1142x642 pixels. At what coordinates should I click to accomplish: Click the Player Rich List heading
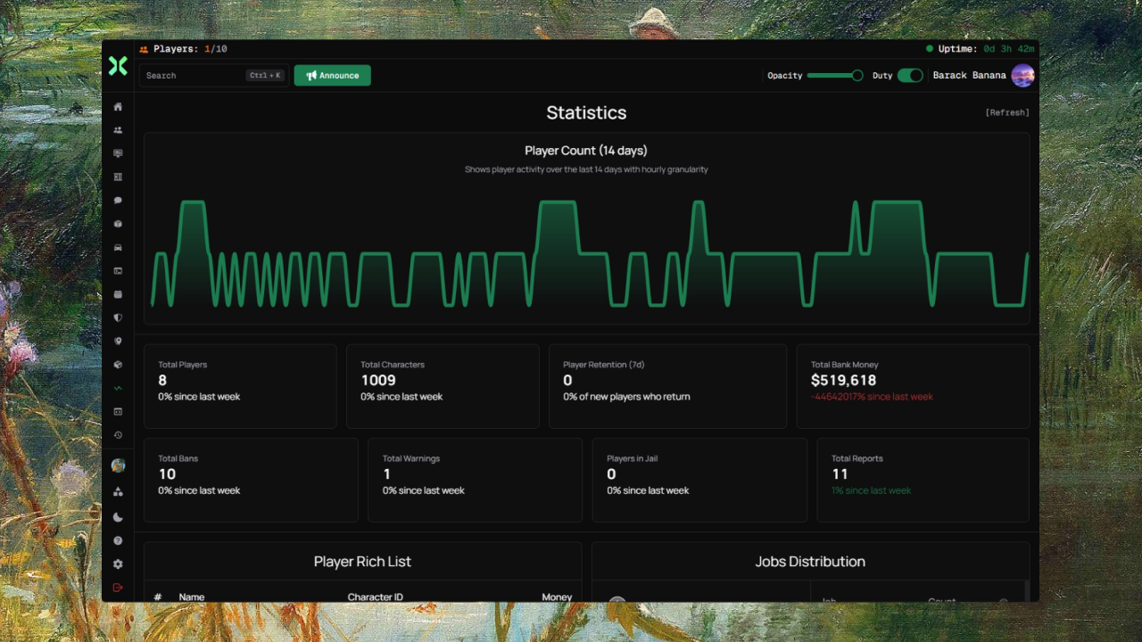(362, 562)
